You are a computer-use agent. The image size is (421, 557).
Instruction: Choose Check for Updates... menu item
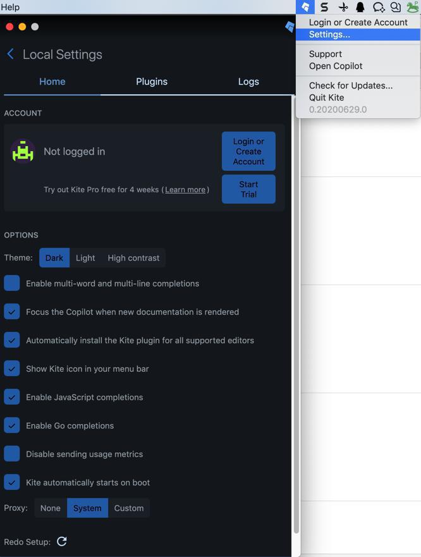tap(358, 85)
